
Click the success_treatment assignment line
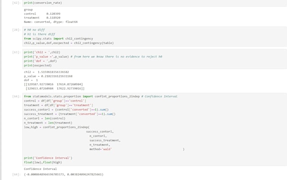pyautogui.click(x=70, y=114)
